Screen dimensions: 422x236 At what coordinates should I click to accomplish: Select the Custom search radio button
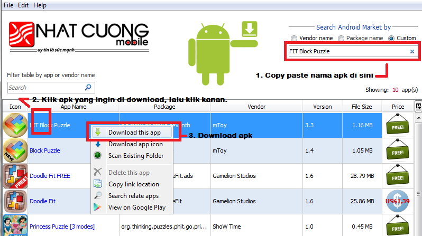[391, 39]
